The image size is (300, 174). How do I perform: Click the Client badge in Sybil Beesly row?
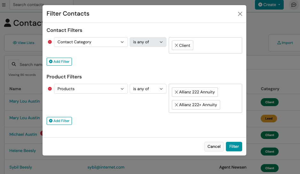270,168
